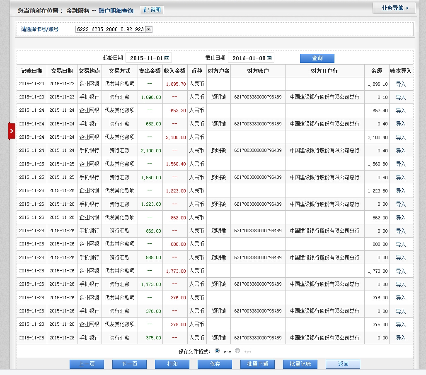The width and height of the screenshot is (426, 375).
Task: Open the card/account number dropdown
Action: point(149,29)
